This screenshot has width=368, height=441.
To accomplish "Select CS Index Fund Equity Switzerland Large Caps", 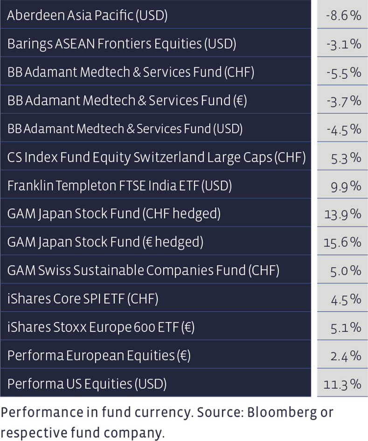I will (156, 157).
